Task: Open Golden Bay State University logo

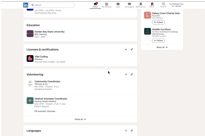Action: point(30,34)
